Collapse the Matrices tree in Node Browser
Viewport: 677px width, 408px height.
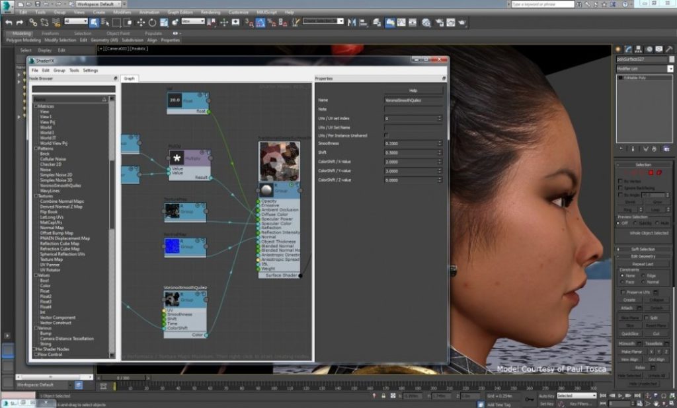coord(36,106)
